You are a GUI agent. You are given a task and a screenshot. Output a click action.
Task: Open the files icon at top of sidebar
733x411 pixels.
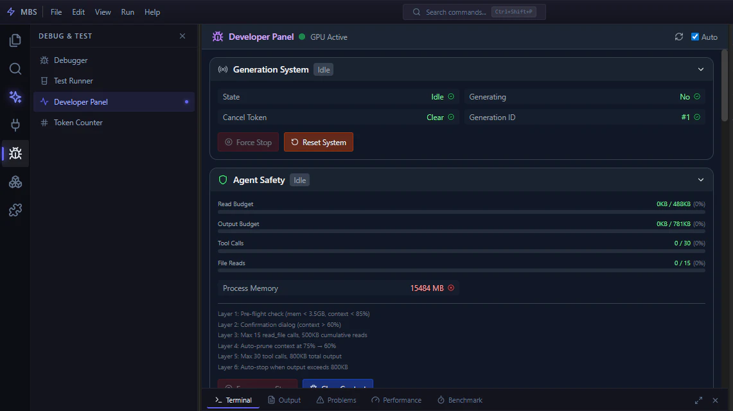[x=15, y=40]
